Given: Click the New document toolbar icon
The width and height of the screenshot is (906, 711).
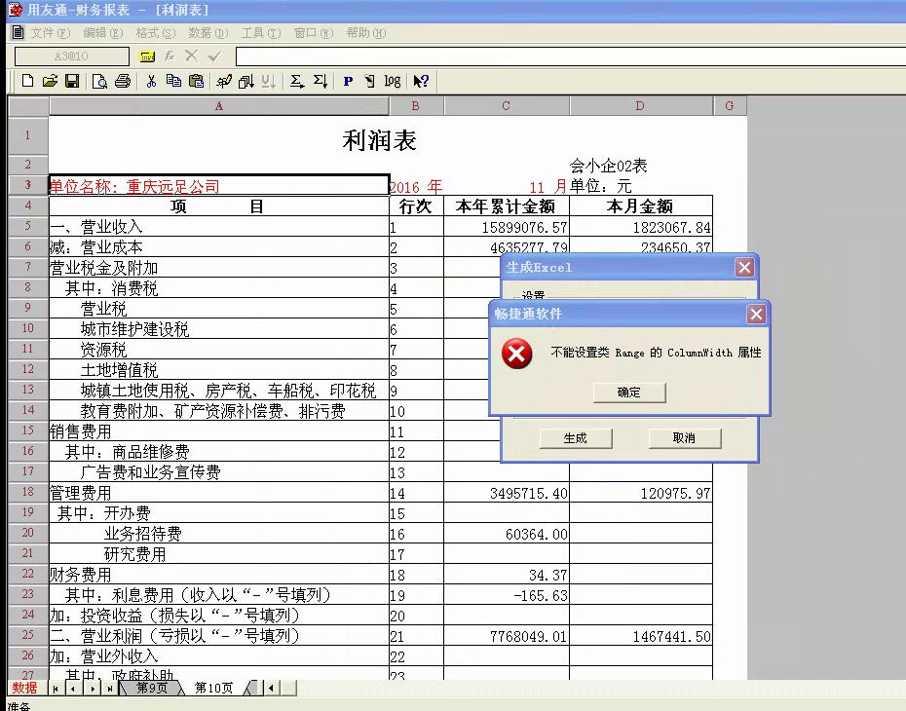Looking at the screenshot, I should click(27, 82).
